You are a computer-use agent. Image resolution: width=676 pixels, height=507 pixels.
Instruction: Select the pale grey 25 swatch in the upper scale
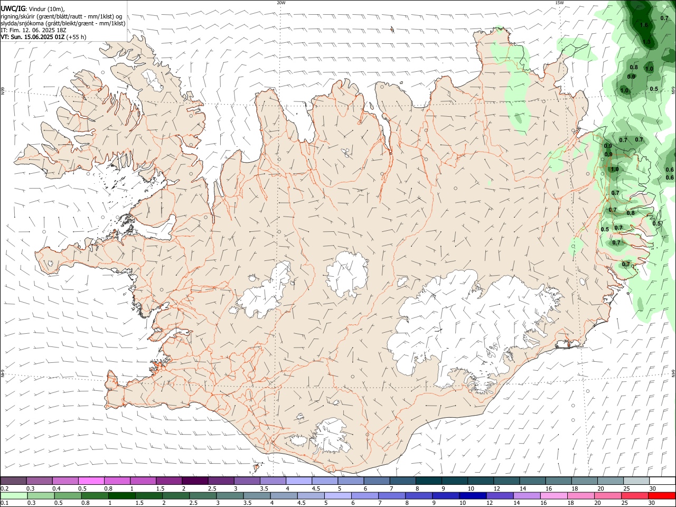[636, 481]
